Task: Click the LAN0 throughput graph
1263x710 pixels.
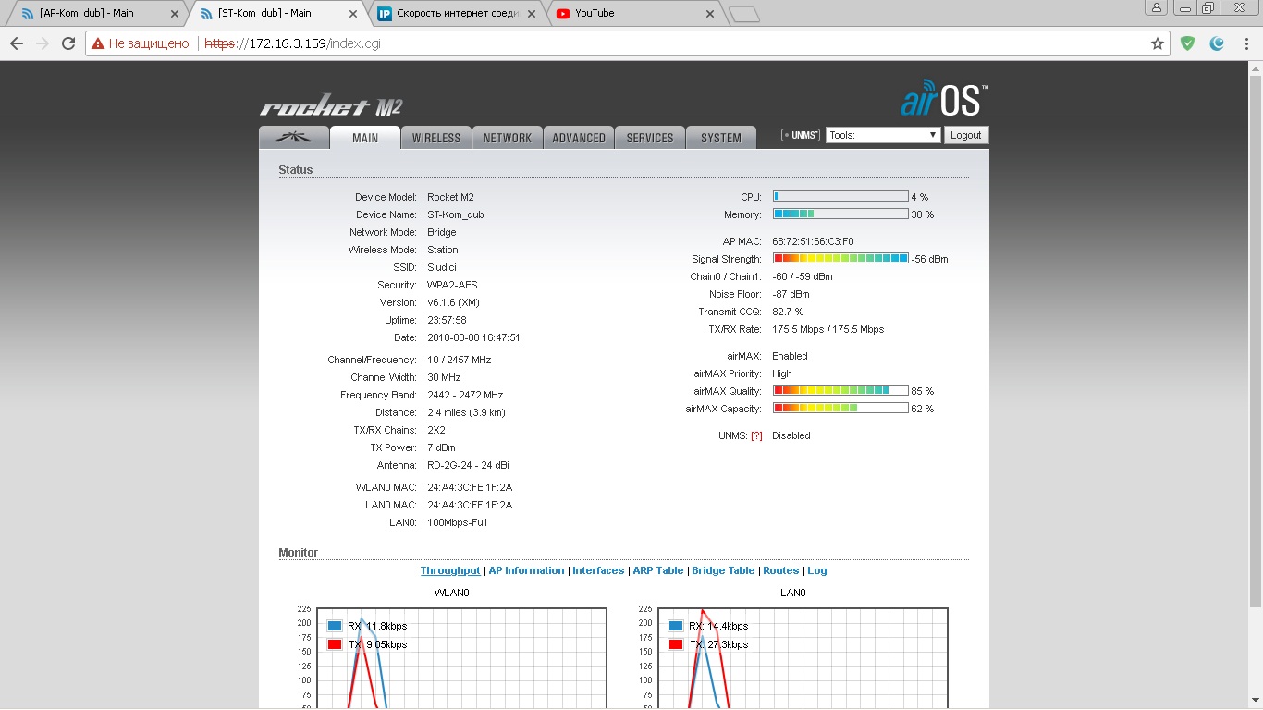Action: coord(803,658)
